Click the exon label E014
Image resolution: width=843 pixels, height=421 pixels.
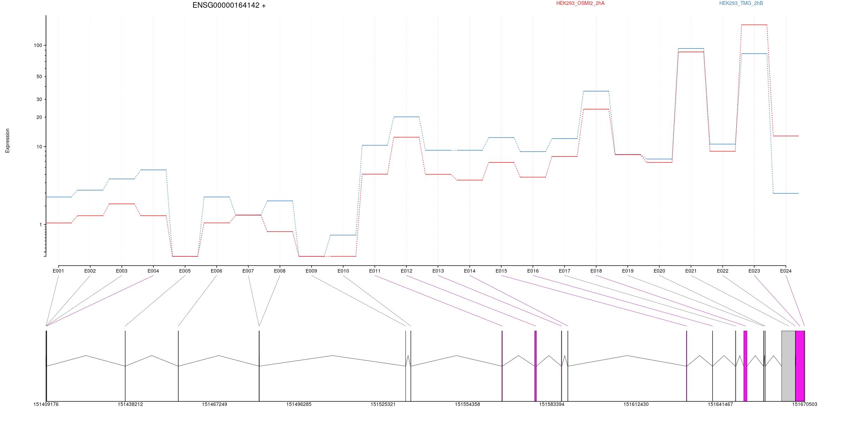pos(470,271)
